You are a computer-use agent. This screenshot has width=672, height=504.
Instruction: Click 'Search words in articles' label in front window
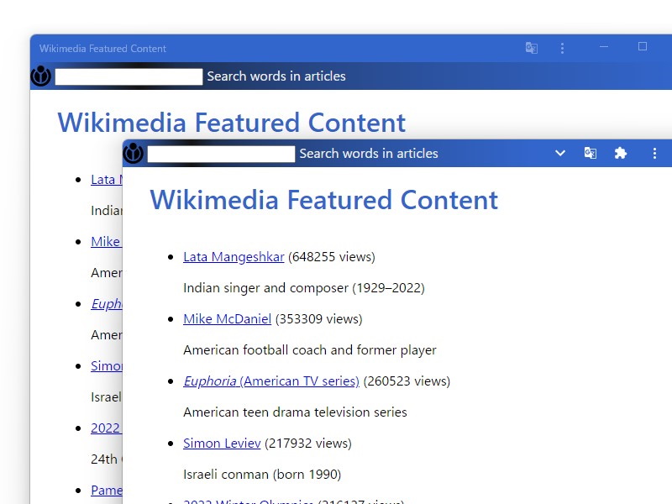pyautogui.click(x=369, y=154)
